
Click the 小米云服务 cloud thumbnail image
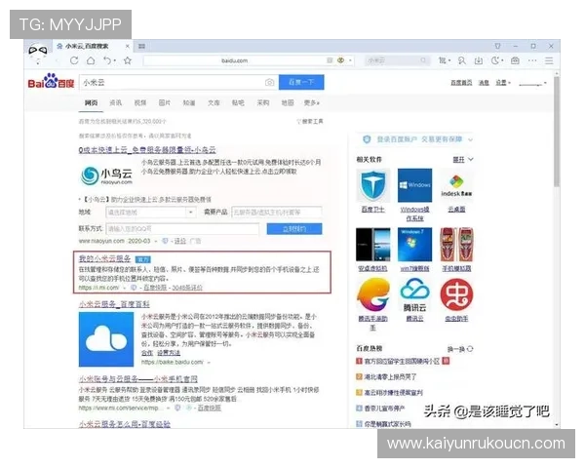point(106,339)
